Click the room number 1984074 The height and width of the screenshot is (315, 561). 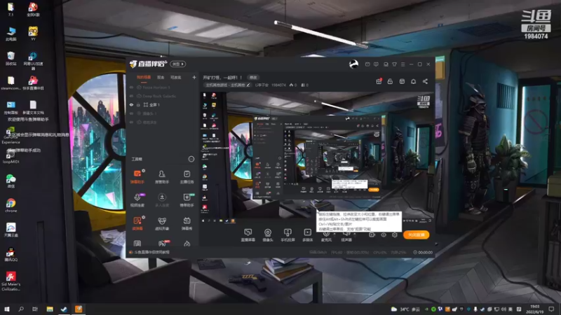(x=278, y=85)
